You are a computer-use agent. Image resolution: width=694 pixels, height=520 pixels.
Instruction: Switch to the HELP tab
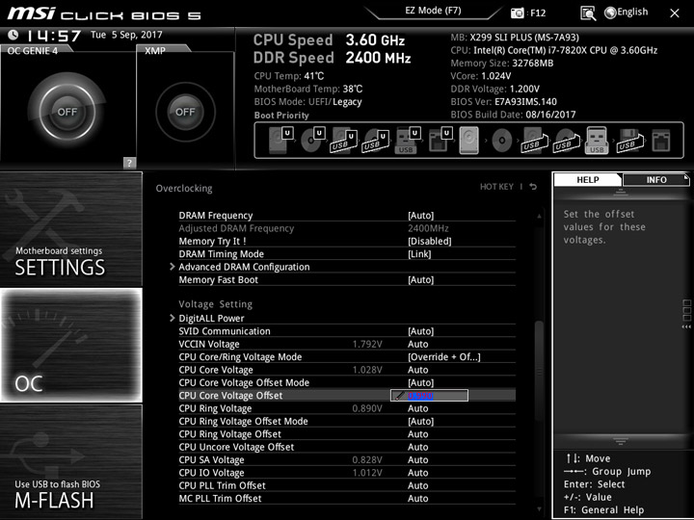pyautogui.click(x=588, y=179)
